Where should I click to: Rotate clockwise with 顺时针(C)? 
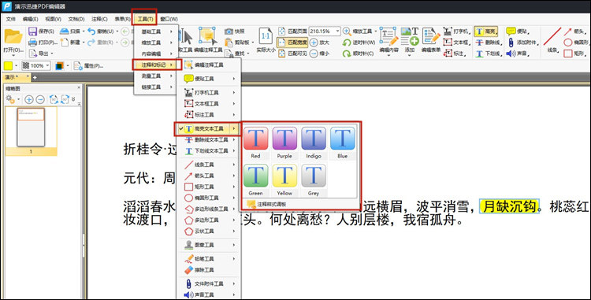pos(358,54)
